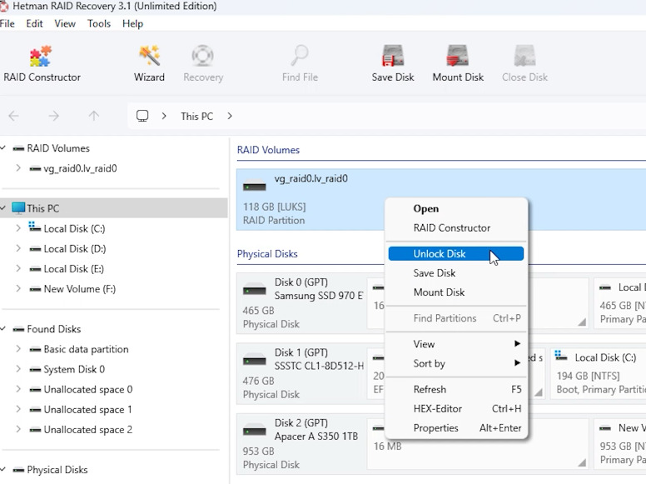Screen dimensions: 646x484
Task: Click chevron after This PC breadcrumb
Action: [x=230, y=117]
